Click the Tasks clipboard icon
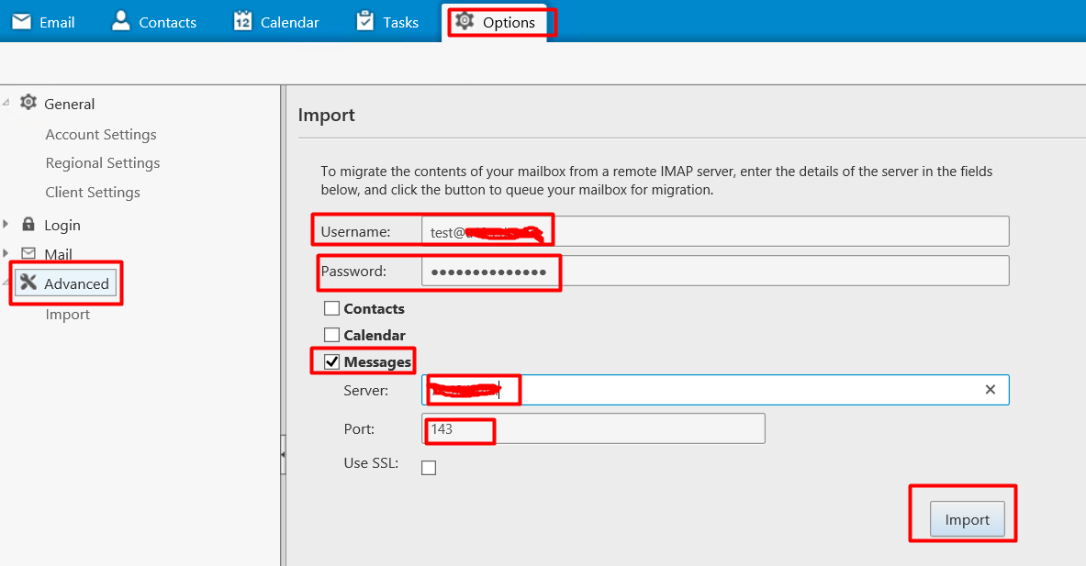 click(365, 21)
